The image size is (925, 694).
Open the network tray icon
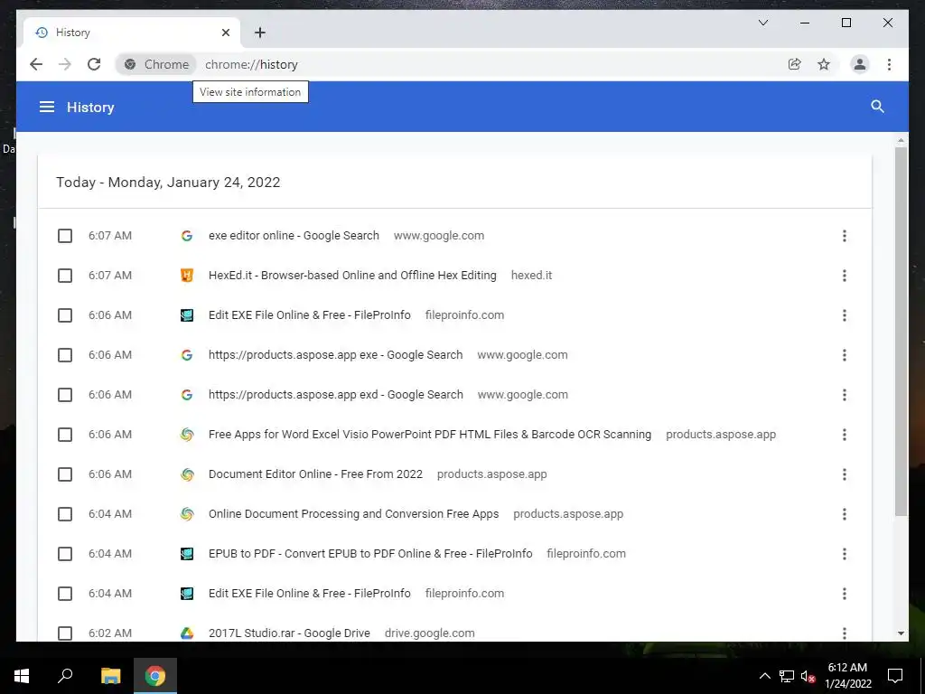click(787, 676)
